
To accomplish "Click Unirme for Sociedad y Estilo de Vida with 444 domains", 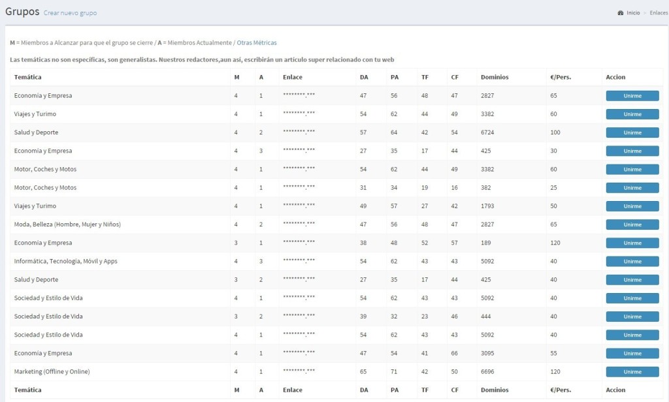I will pyautogui.click(x=632, y=317).
